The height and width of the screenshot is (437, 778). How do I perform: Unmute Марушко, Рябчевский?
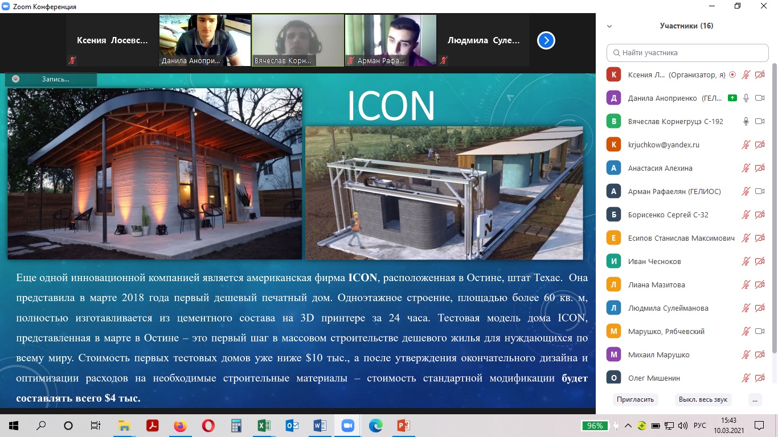point(746,331)
